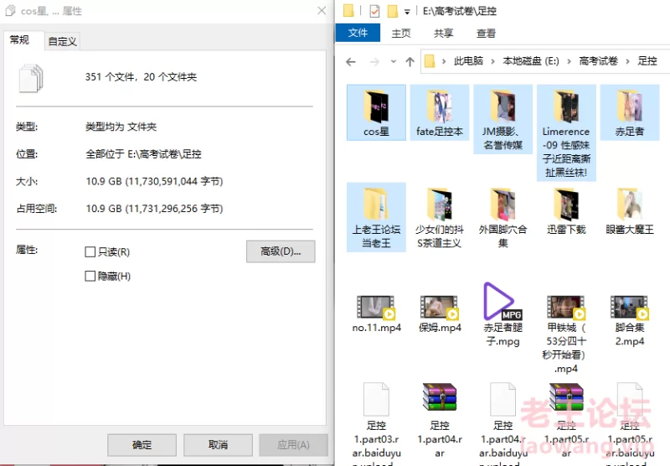Click the quick access new folder icon

click(392, 11)
